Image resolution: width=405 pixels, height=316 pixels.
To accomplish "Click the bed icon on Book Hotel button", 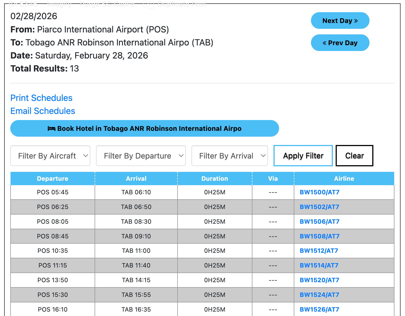I will pyautogui.click(x=51, y=129).
